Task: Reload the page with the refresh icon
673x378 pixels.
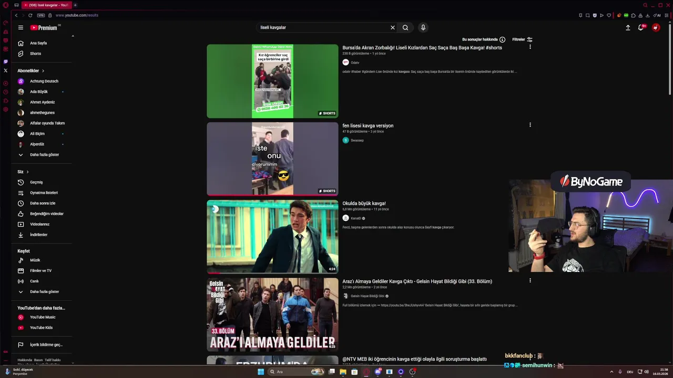Action: click(30, 15)
